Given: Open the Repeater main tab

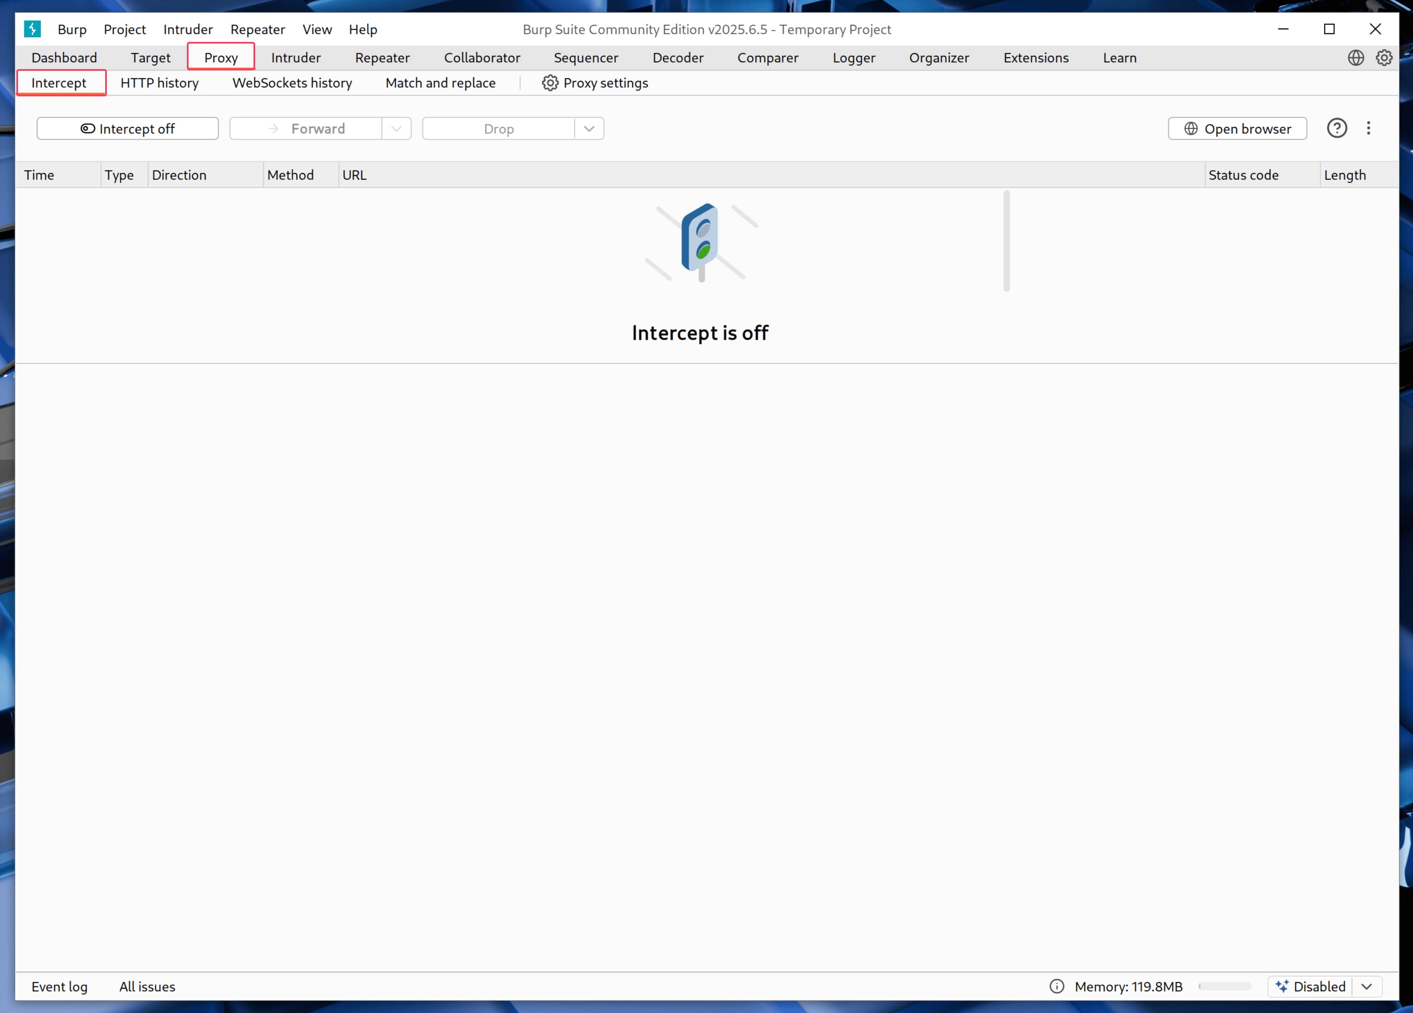Looking at the screenshot, I should click(382, 58).
